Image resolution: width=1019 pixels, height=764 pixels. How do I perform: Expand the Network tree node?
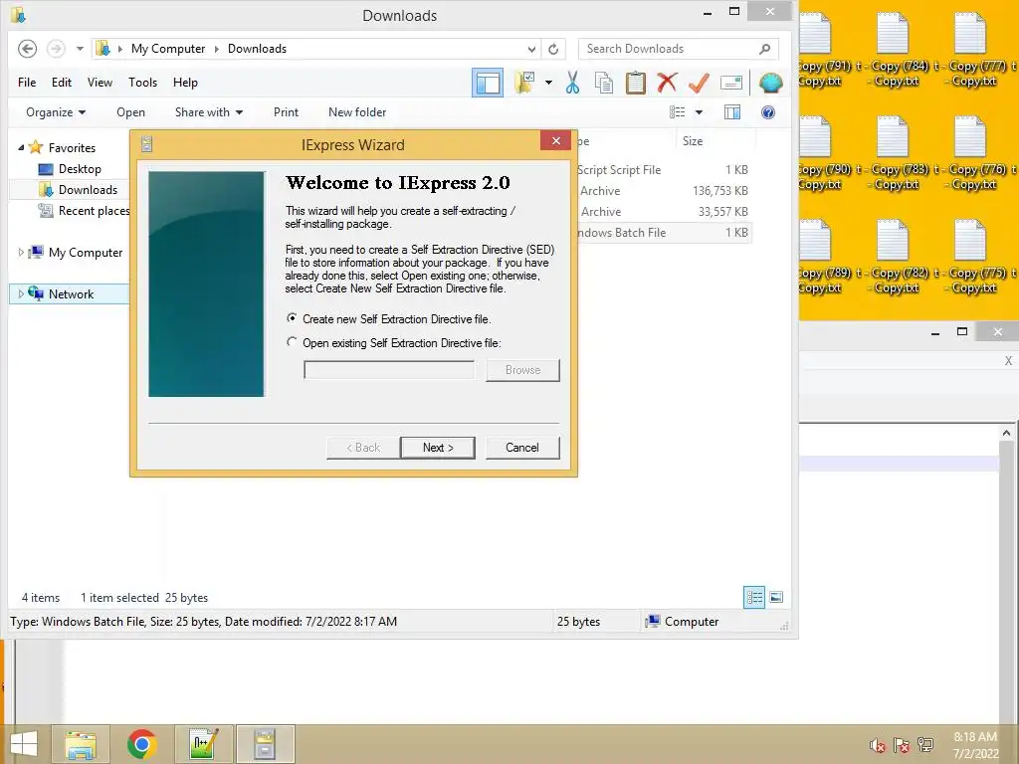pos(21,293)
